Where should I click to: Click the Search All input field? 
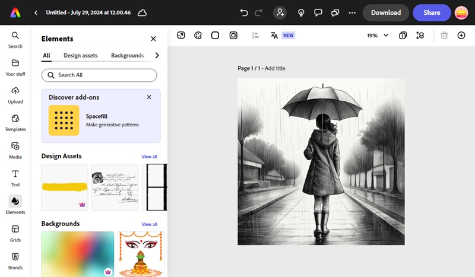[x=99, y=75]
